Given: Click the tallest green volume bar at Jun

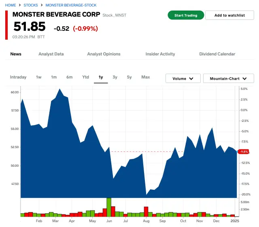Looking at the screenshot, I should [109, 207].
